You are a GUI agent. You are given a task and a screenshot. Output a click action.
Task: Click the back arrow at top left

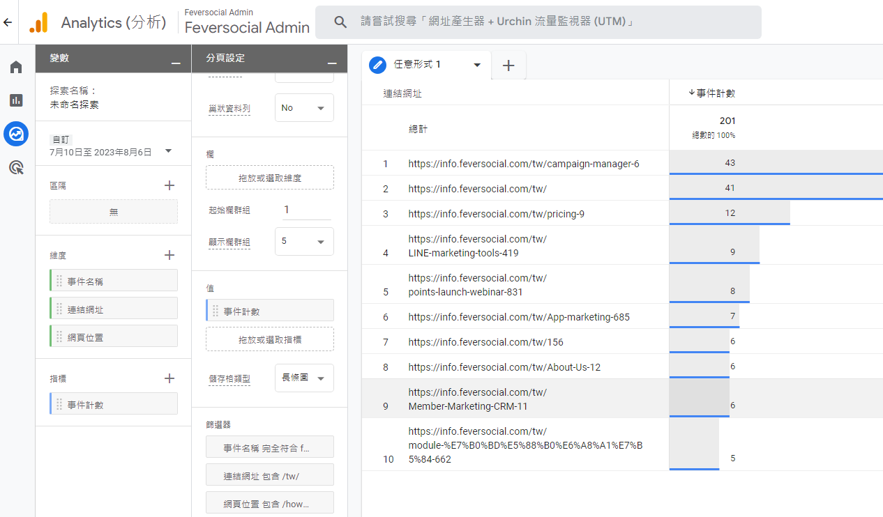8,22
